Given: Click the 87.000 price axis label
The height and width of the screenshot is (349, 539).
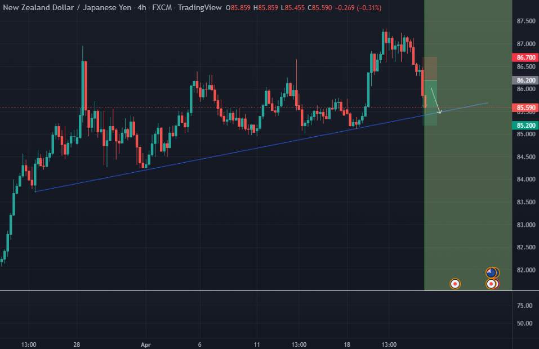Looking at the screenshot, I should (x=526, y=44).
